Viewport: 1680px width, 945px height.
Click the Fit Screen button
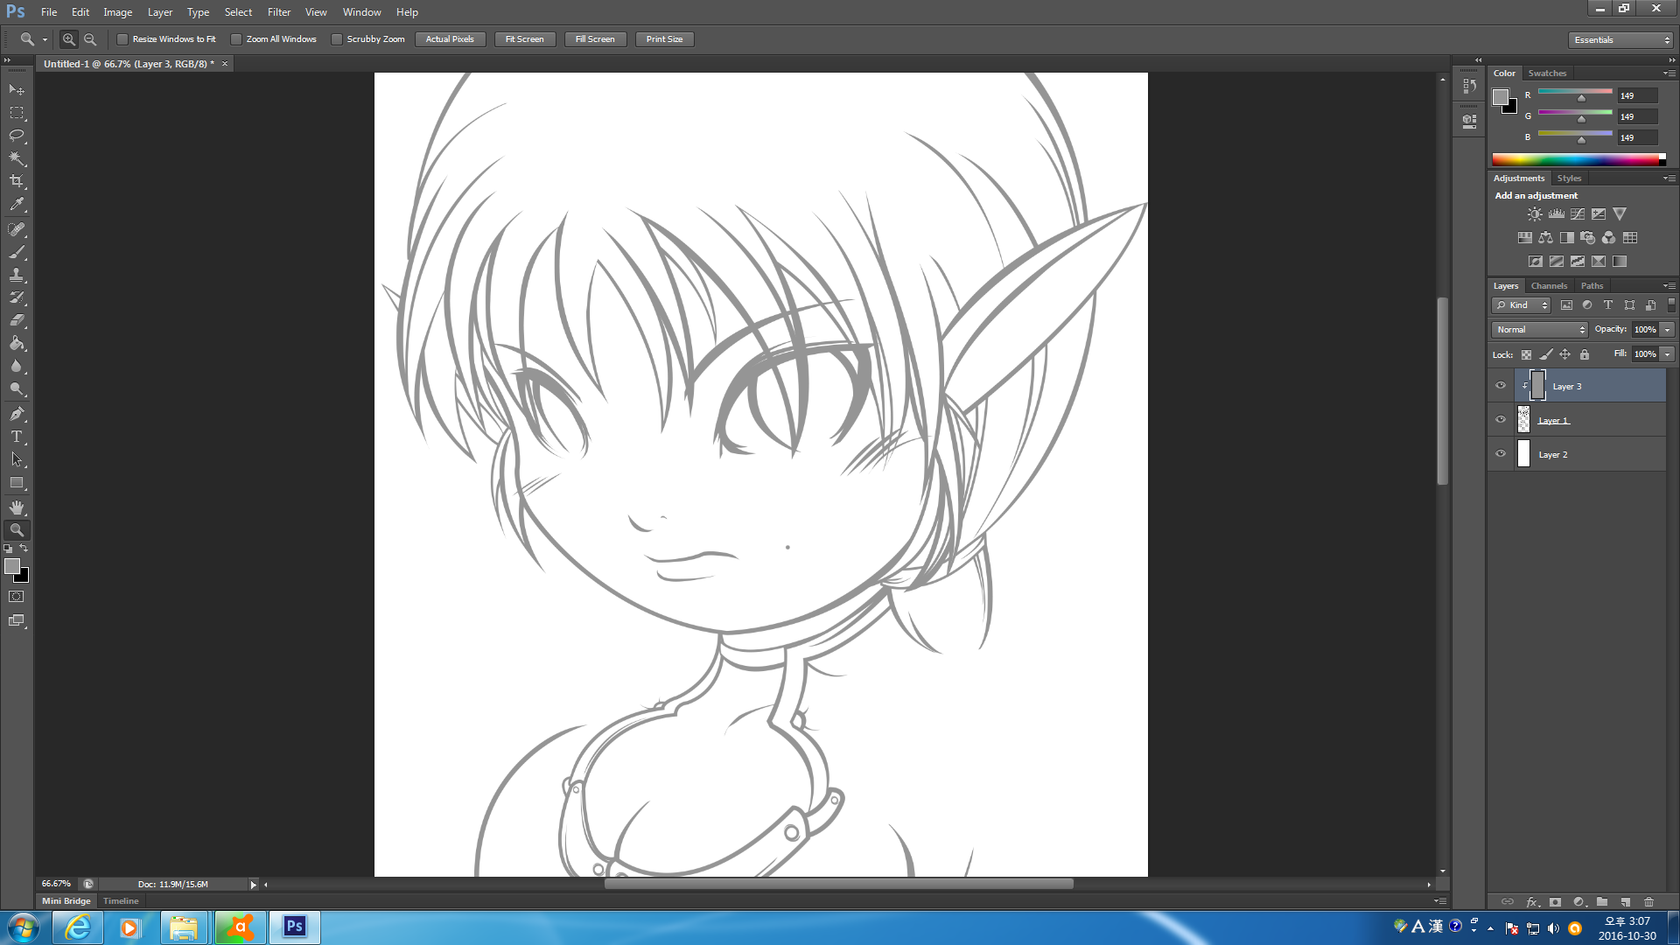tap(524, 39)
